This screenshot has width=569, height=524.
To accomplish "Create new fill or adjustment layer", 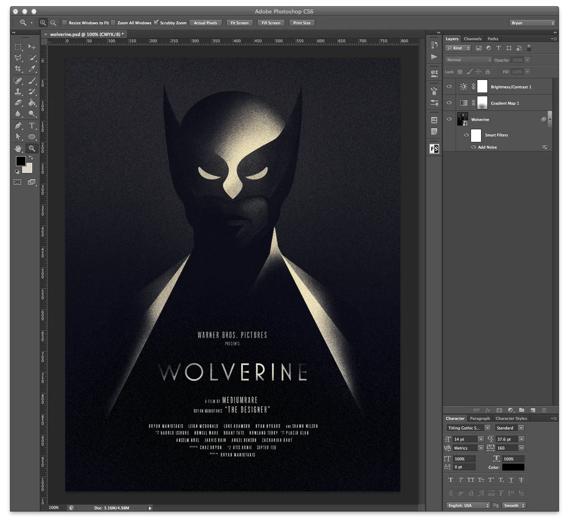I will click(511, 410).
